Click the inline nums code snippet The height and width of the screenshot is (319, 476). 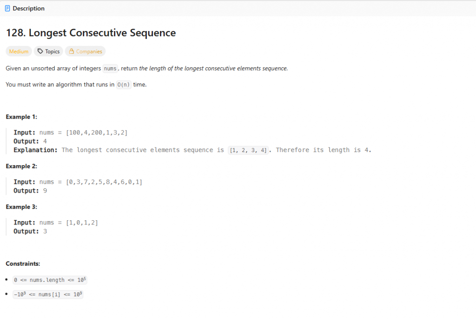(x=110, y=69)
